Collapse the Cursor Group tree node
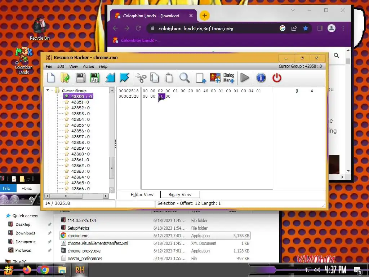Screen dimensions: 369x277 tap(48, 90)
